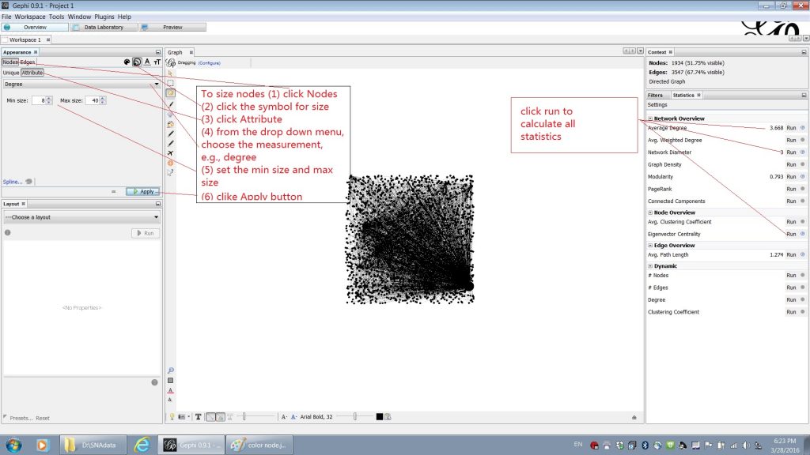Toggle Nodes element in Appearance panel

(9, 62)
